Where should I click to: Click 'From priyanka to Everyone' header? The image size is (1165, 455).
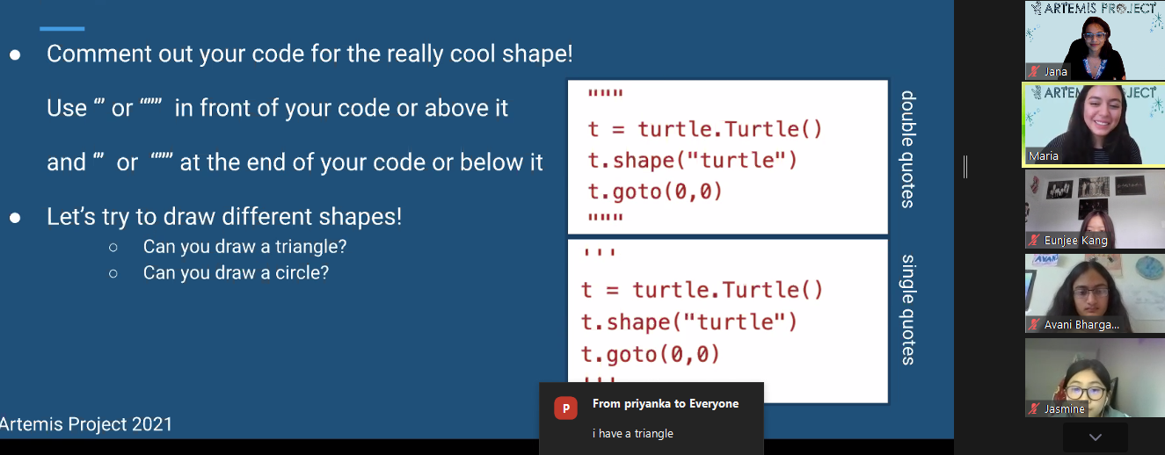tap(666, 404)
